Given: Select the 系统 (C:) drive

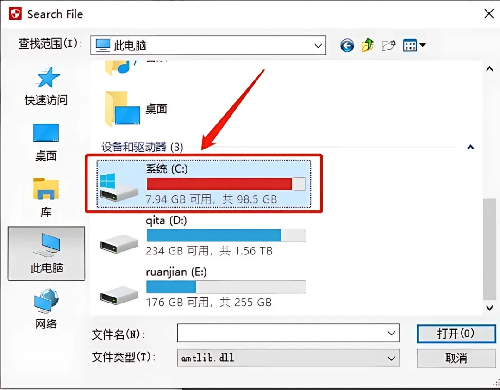Looking at the screenshot, I should pyautogui.click(x=204, y=184).
